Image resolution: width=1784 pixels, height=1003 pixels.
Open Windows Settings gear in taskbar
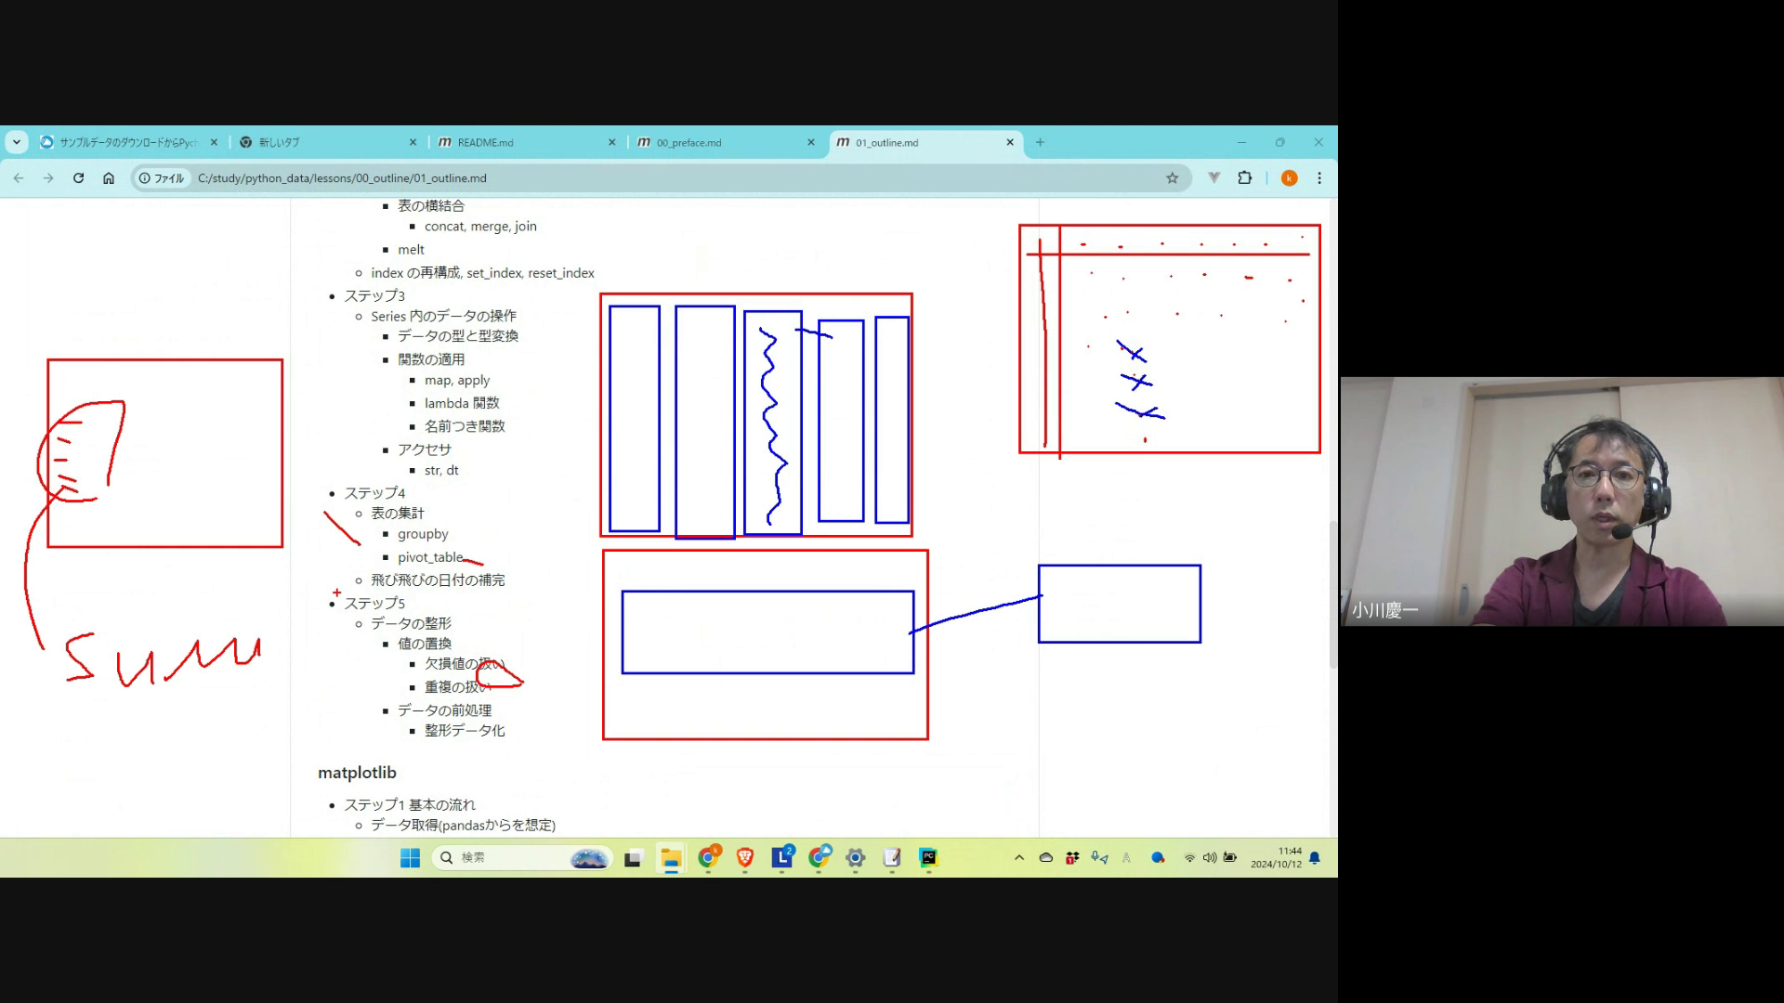(x=855, y=857)
